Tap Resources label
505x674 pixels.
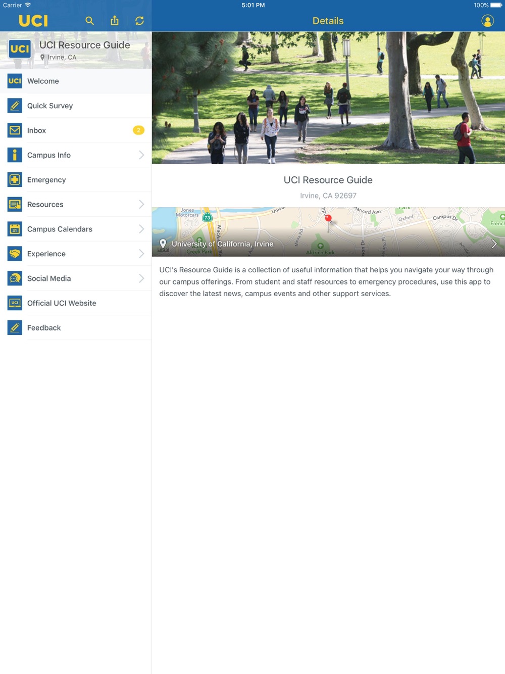tap(45, 205)
